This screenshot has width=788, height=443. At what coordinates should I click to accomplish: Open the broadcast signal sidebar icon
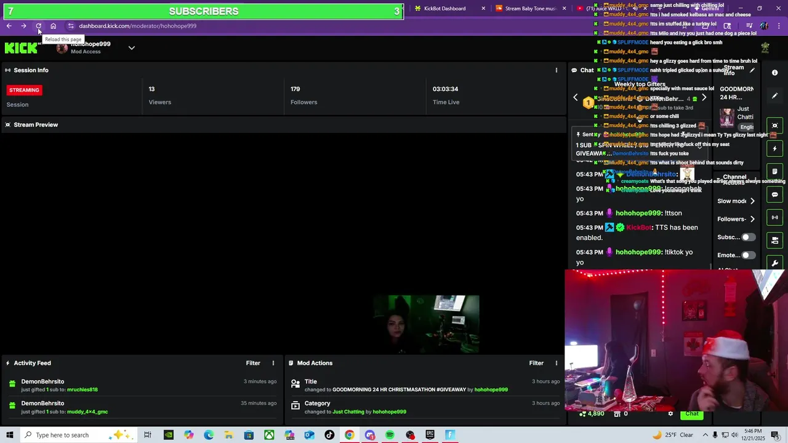(x=774, y=217)
